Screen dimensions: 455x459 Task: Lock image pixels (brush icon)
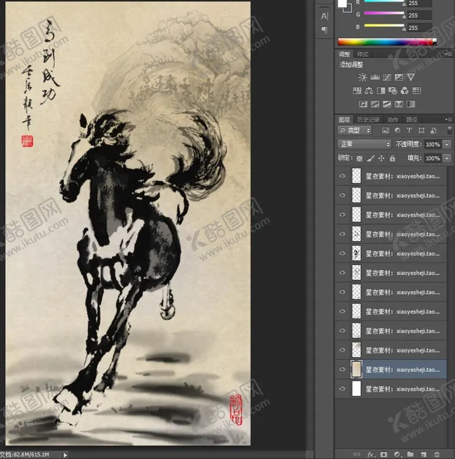pyautogui.click(x=370, y=158)
